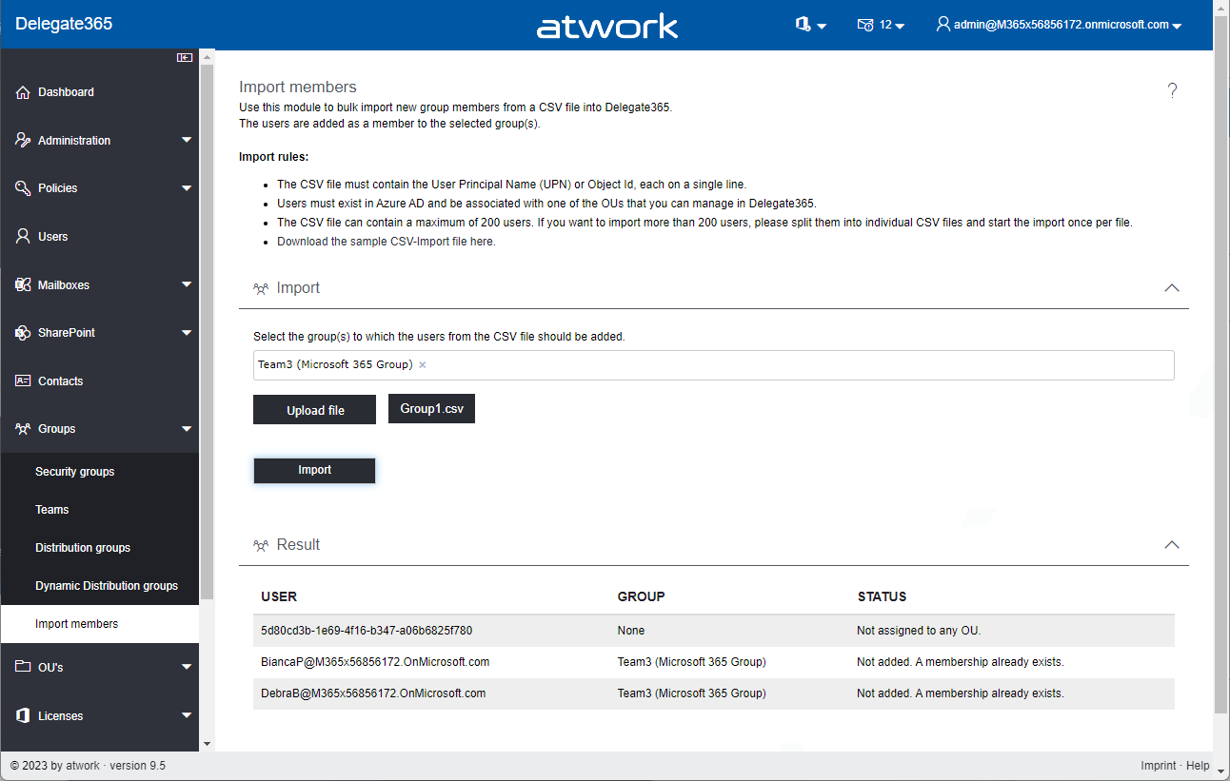Collapse the Import section chevron
Viewport: 1230px width, 781px height.
point(1172,287)
